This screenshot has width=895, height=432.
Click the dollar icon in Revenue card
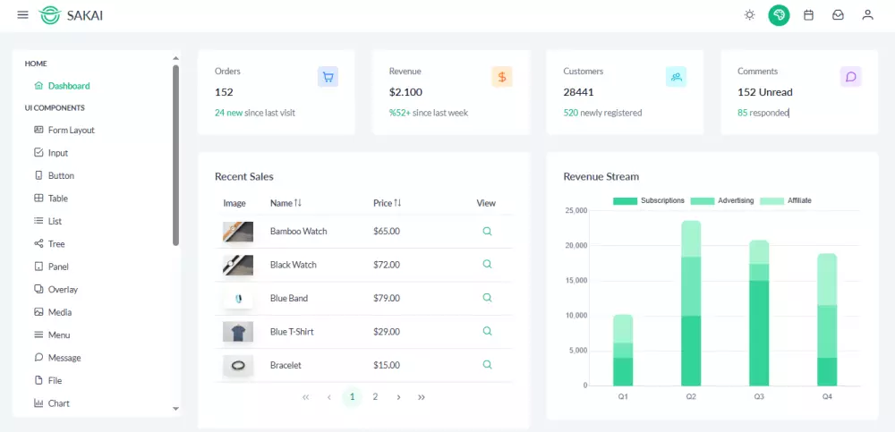502,77
